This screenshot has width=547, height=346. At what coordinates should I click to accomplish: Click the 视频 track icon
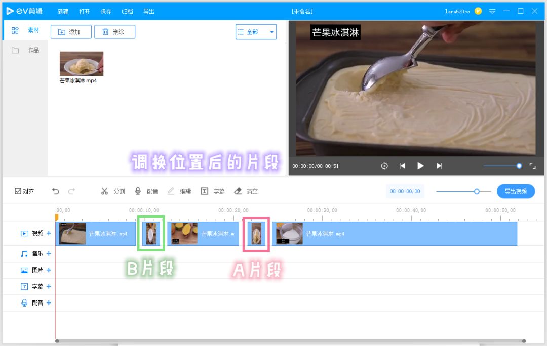[x=24, y=234]
